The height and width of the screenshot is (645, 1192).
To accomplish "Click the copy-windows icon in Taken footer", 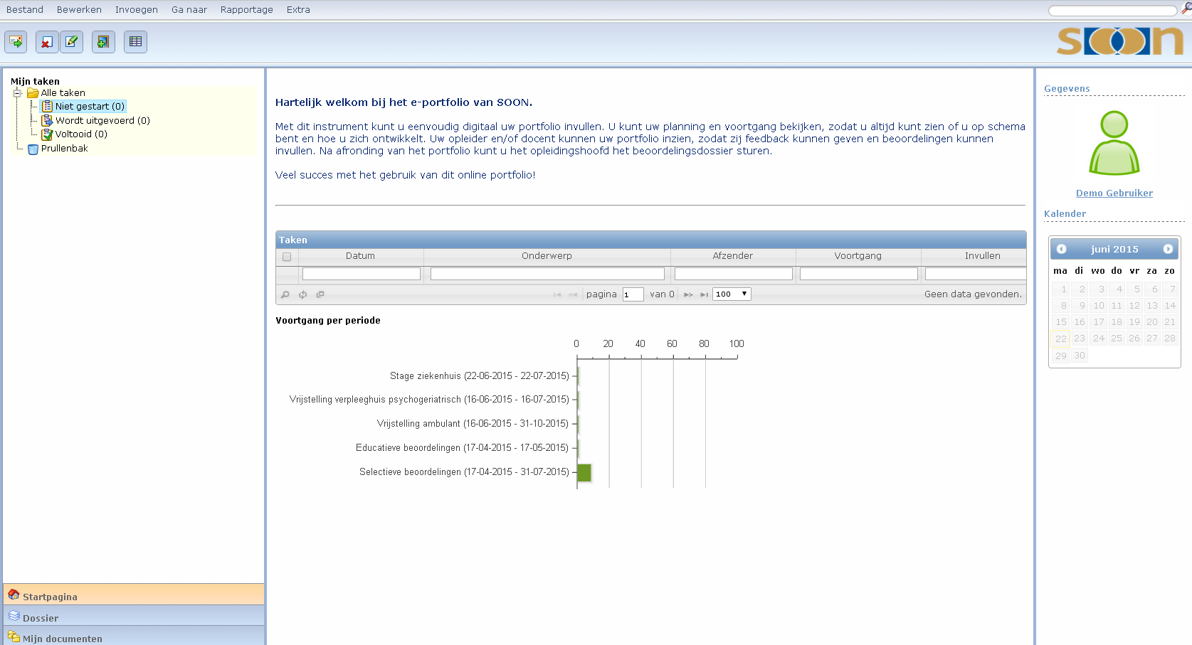I will [320, 294].
